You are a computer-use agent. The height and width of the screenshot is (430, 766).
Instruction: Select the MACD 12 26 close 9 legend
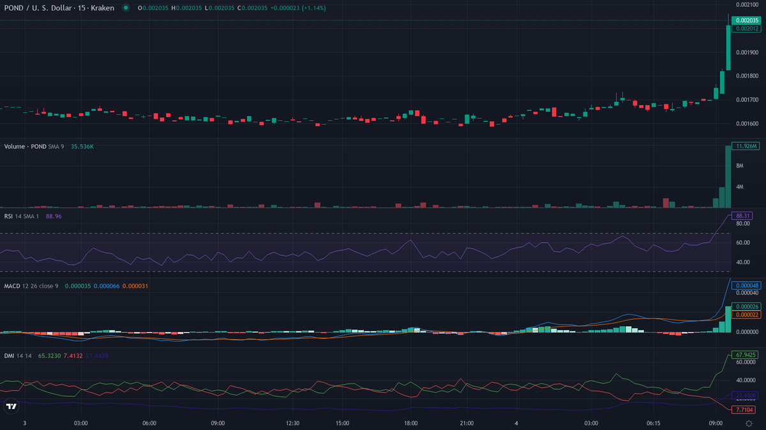(31, 285)
